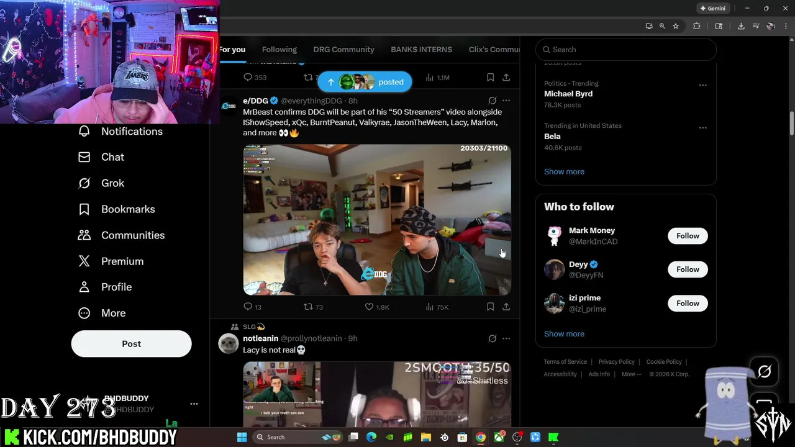The height and width of the screenshot is (447, 795).
Task: Ask Grok about the notleanin post
Action: [x=492, y=338]
